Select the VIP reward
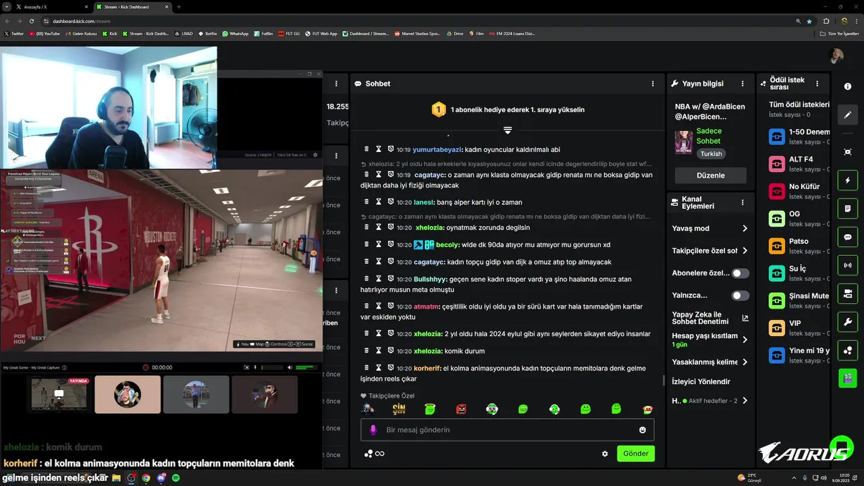This screenshot has width=864, height=486. click(x=800, y=328)
